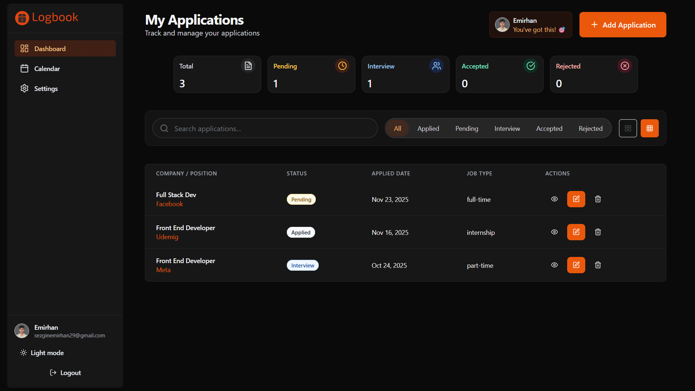Screen dimensions: 695x391
Task: Filter by Rejected status tab
Action: click(x=590, y=128)
